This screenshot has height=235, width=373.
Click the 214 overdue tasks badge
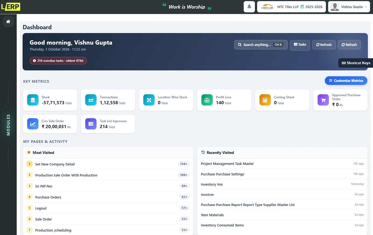point(58,61)
